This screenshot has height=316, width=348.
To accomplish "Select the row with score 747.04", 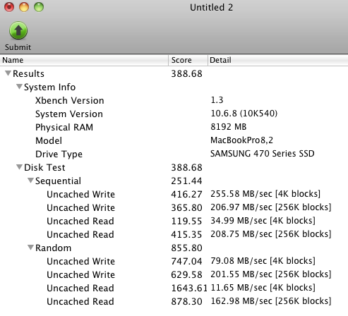I will [x=174, y=261].
